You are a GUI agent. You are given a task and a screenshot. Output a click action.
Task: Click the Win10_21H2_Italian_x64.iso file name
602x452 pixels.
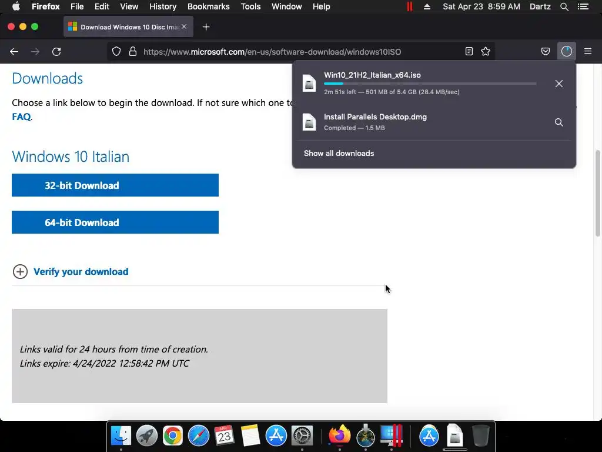pyautogui.click(x=372, y=75)
